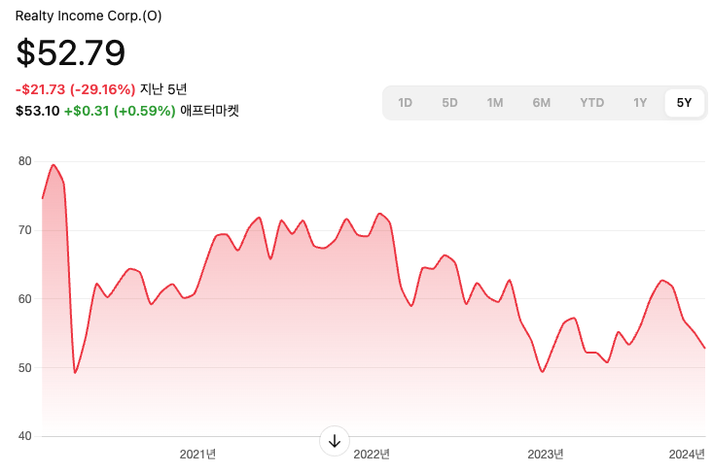The width and height of the screenshot is (712, 473).
Task: Switch to 1Y chart range
Action: tap(640, 103)
